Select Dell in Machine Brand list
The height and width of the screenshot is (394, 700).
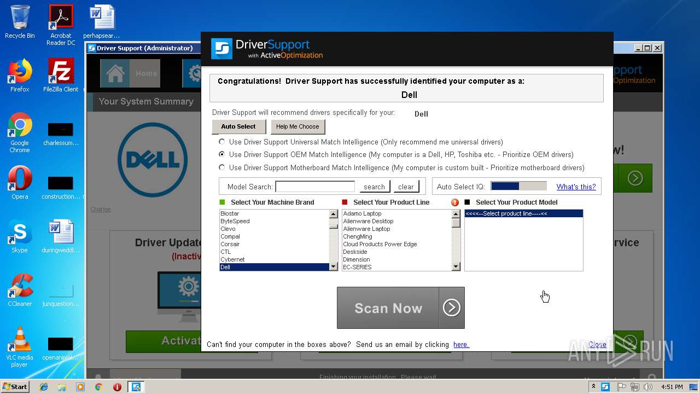pos(273,267)
